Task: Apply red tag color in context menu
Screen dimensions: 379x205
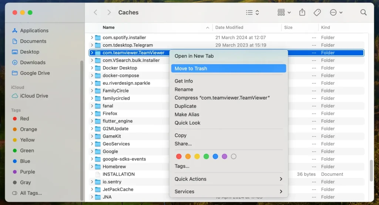Action: pyautogui.click(x=179, y=157)
